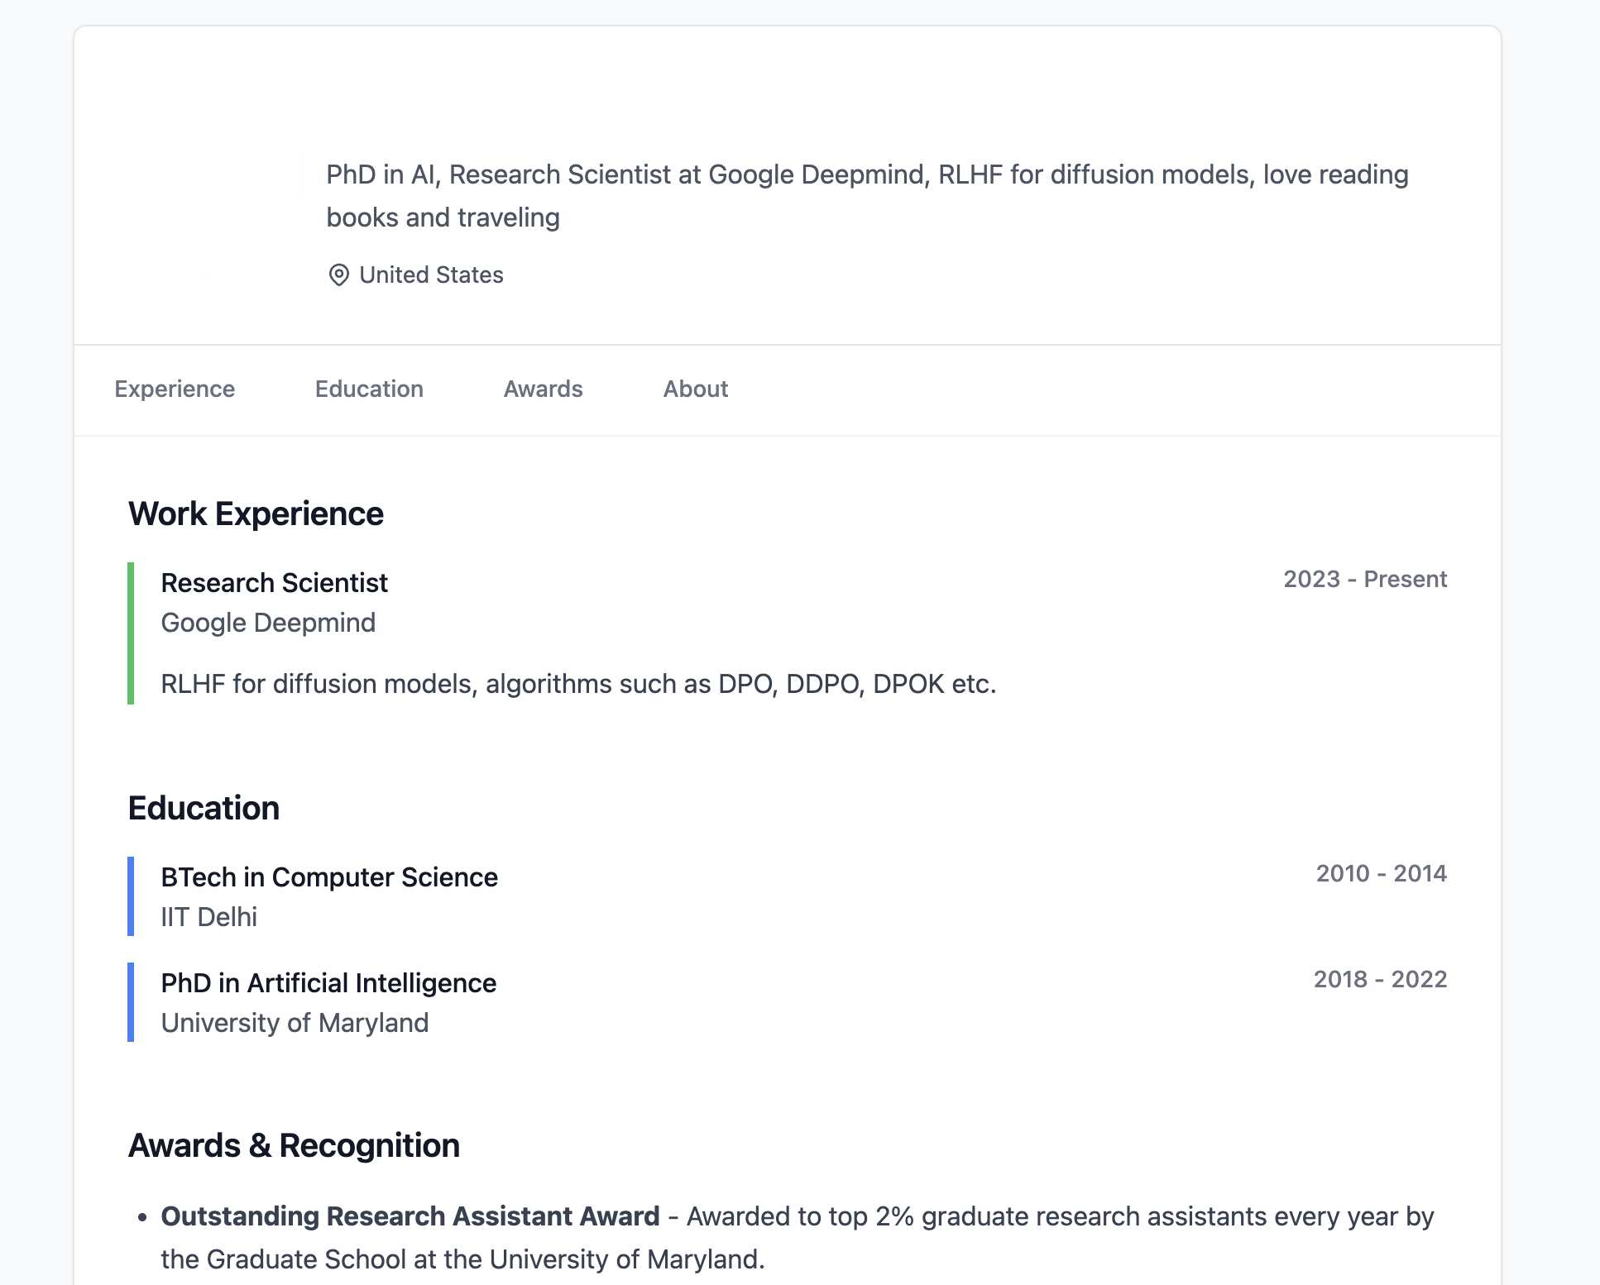Click the RLHF for diffusion models description

click(578, 684)
